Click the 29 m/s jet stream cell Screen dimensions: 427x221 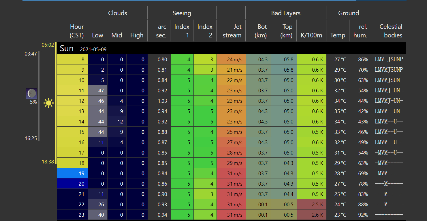231,163
